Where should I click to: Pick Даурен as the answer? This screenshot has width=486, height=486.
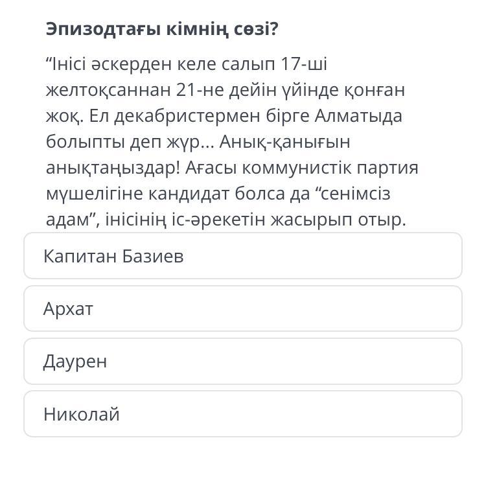(x=243, y=361)
